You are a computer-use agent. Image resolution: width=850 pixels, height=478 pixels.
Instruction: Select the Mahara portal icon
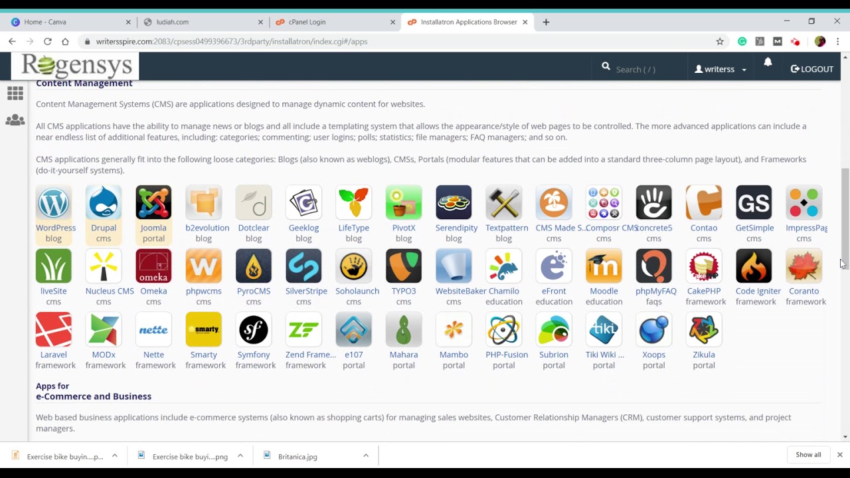click(x=404, y=330)
